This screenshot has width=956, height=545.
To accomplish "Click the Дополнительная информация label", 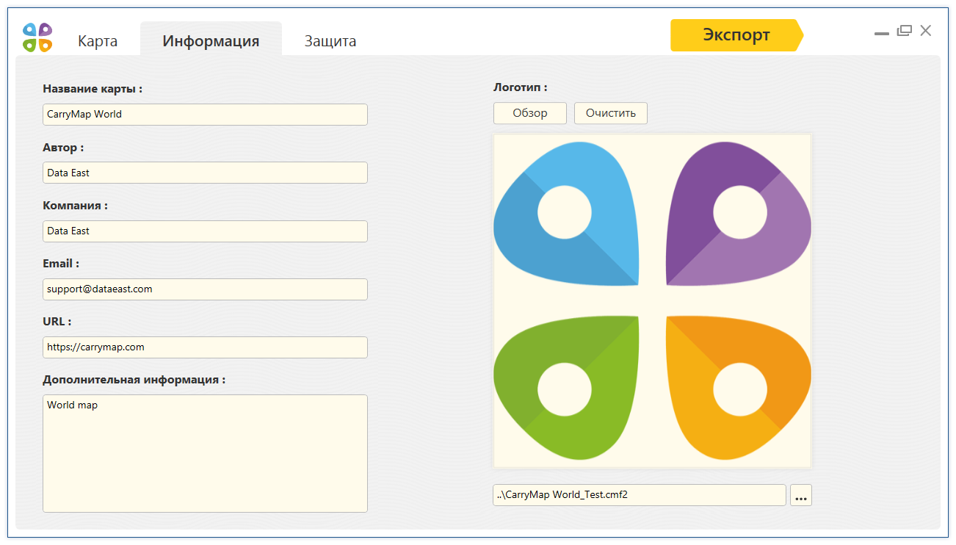I will (134, 380).
